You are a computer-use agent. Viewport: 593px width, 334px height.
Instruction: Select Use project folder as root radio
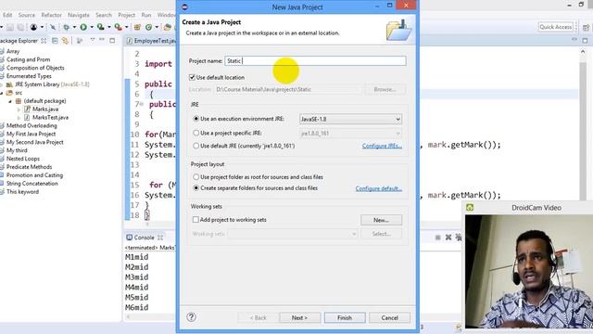pos(196,177)
